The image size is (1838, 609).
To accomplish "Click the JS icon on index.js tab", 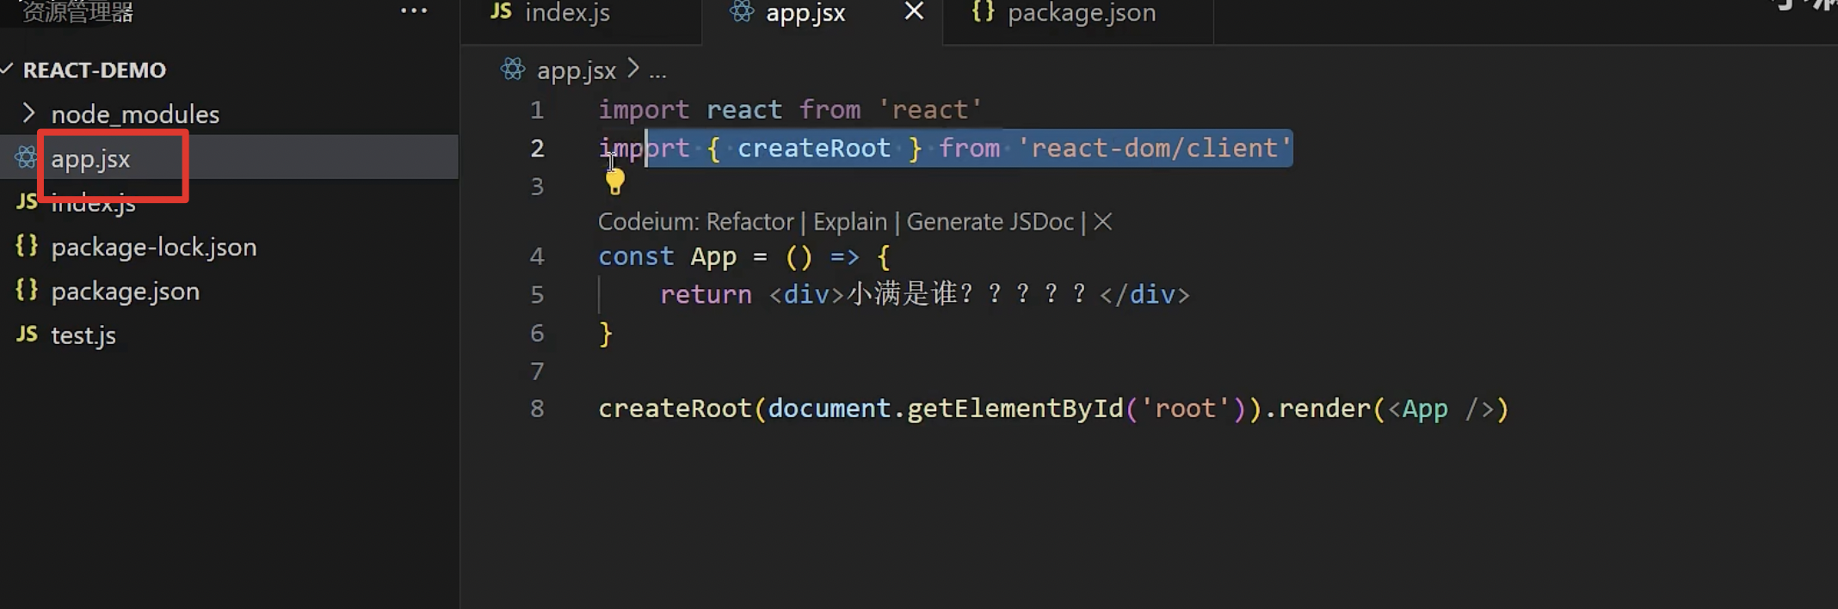I will (501, 10).
